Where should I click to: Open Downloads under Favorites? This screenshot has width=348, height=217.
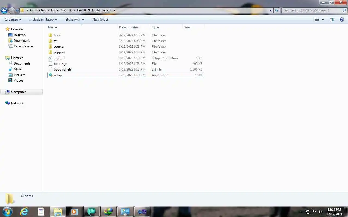[22, 41]
